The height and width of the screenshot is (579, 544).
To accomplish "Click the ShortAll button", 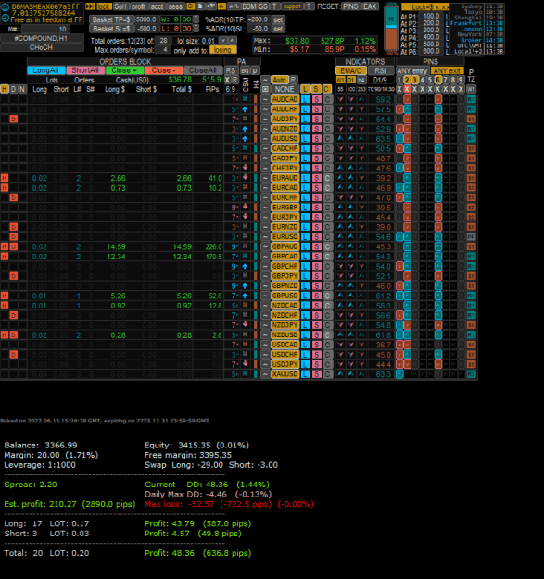I will [85, 70].
